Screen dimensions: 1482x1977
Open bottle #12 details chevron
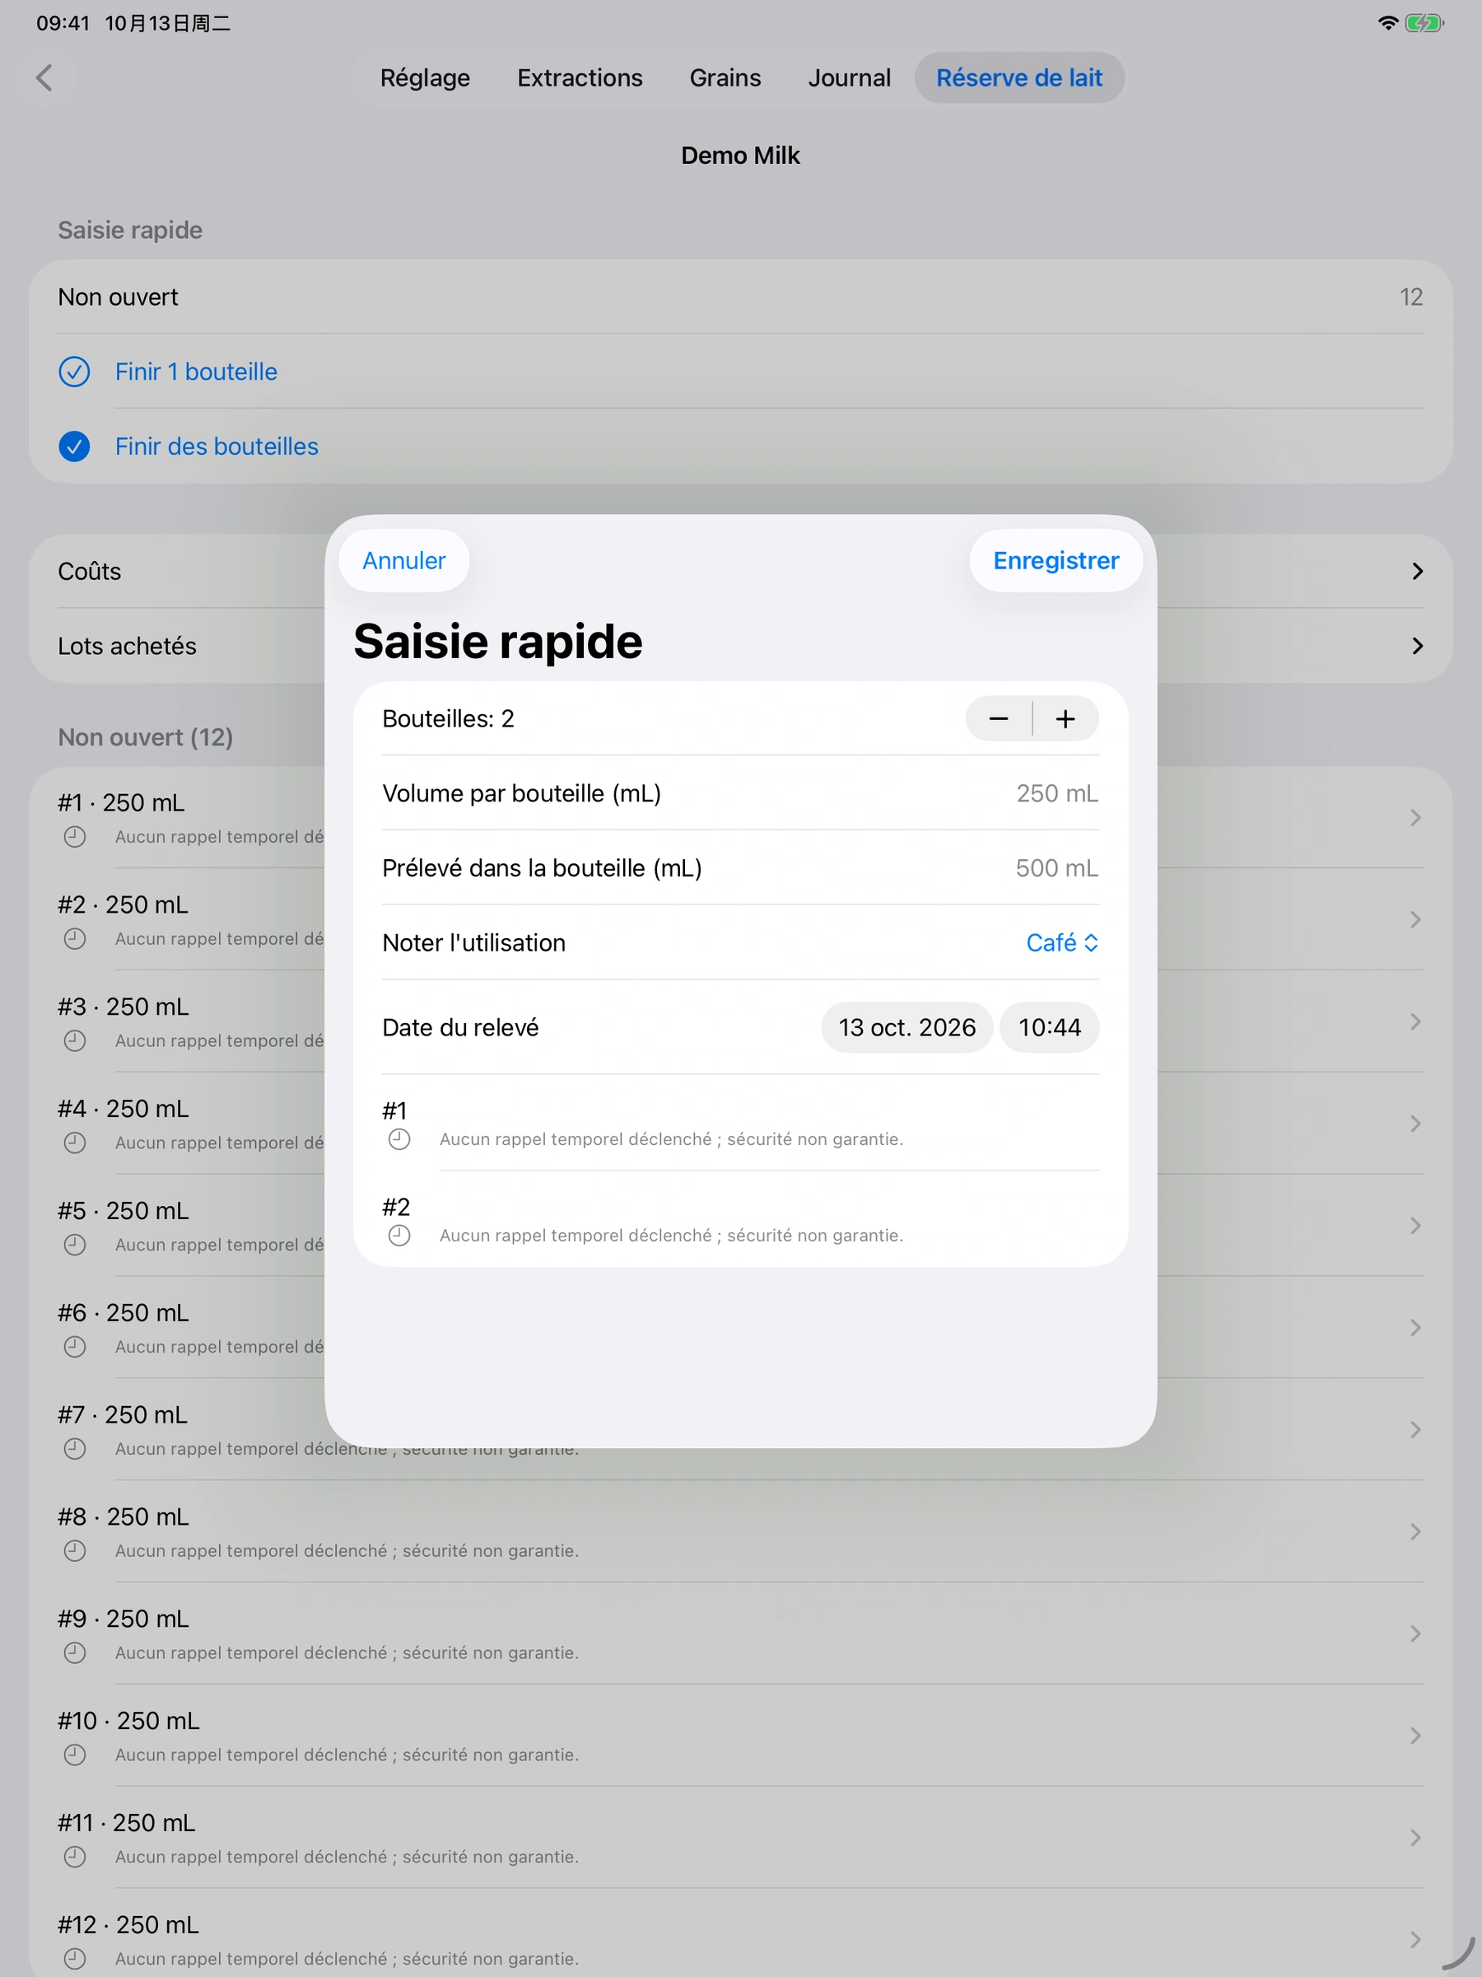tap(1415, 1939)
